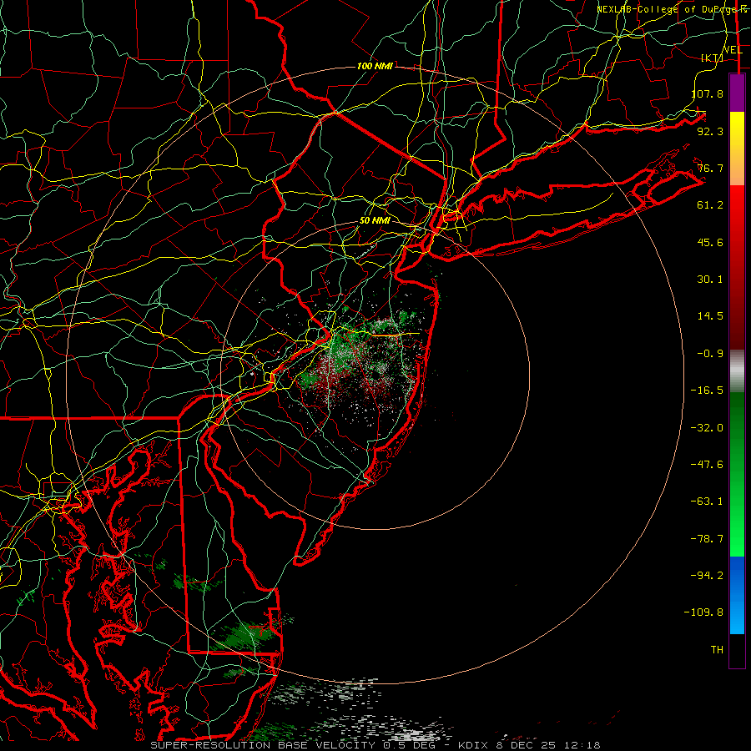Pick the -94.2 scale value
The width and height of the screenshot is (751, 751).
(708, 575)
